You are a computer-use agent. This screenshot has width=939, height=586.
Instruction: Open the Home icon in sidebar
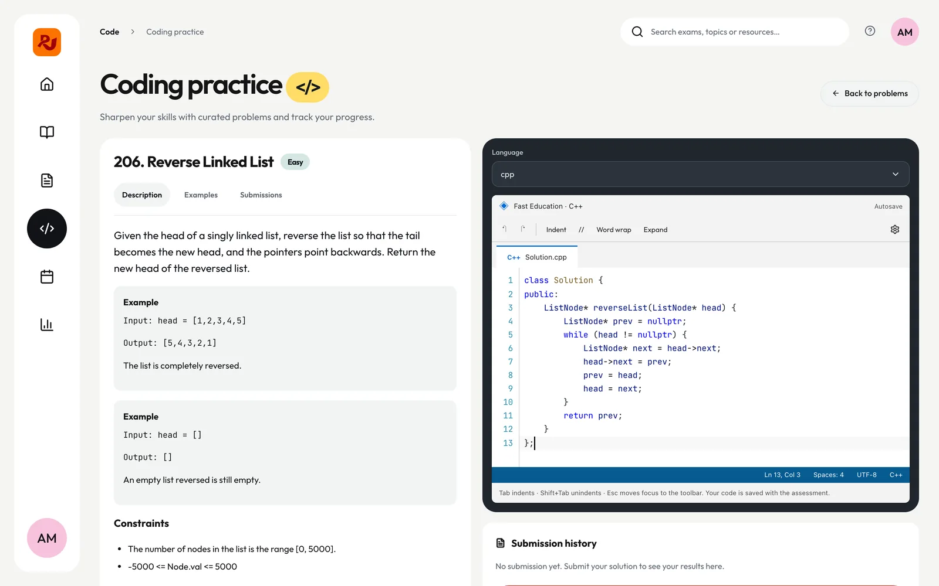[47, 84]
